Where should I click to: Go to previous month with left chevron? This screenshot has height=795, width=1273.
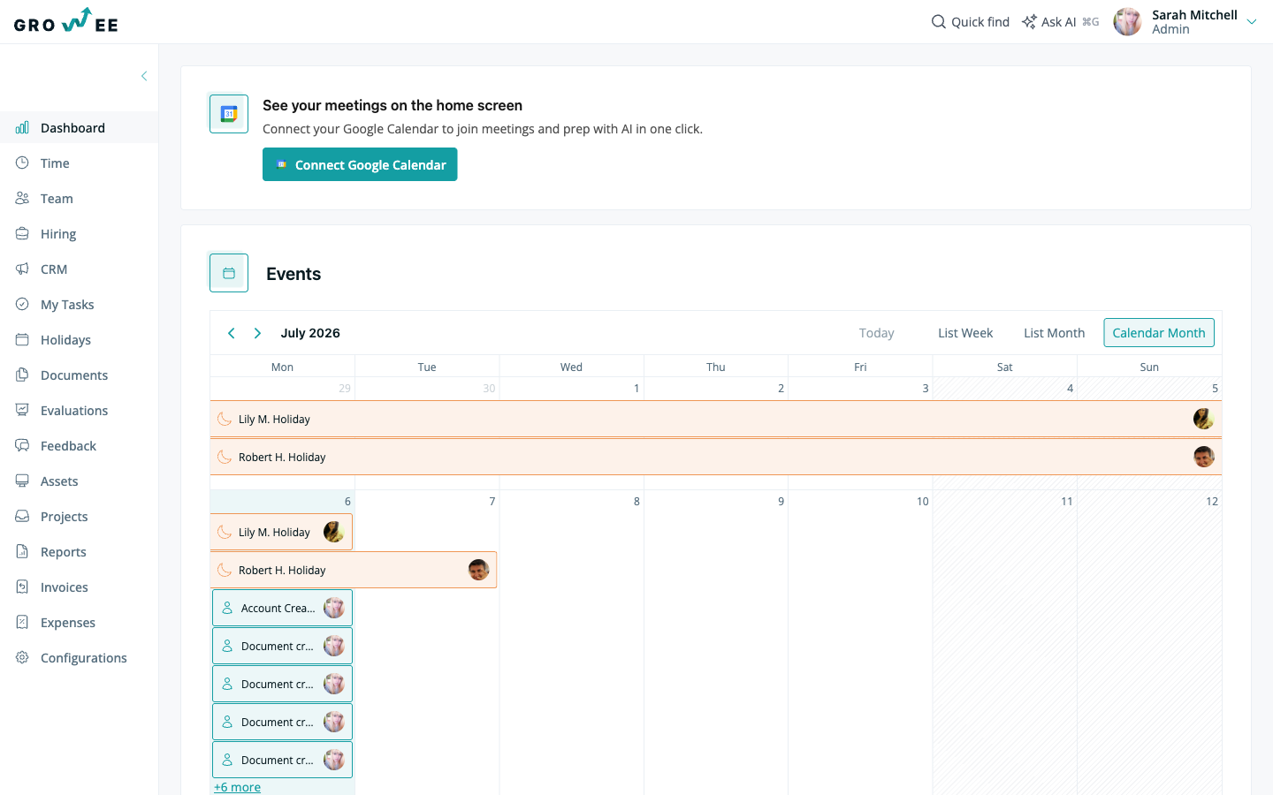pos(232,333)
